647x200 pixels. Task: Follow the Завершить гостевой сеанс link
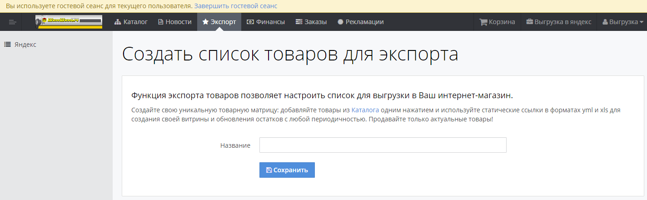point(235,6)
